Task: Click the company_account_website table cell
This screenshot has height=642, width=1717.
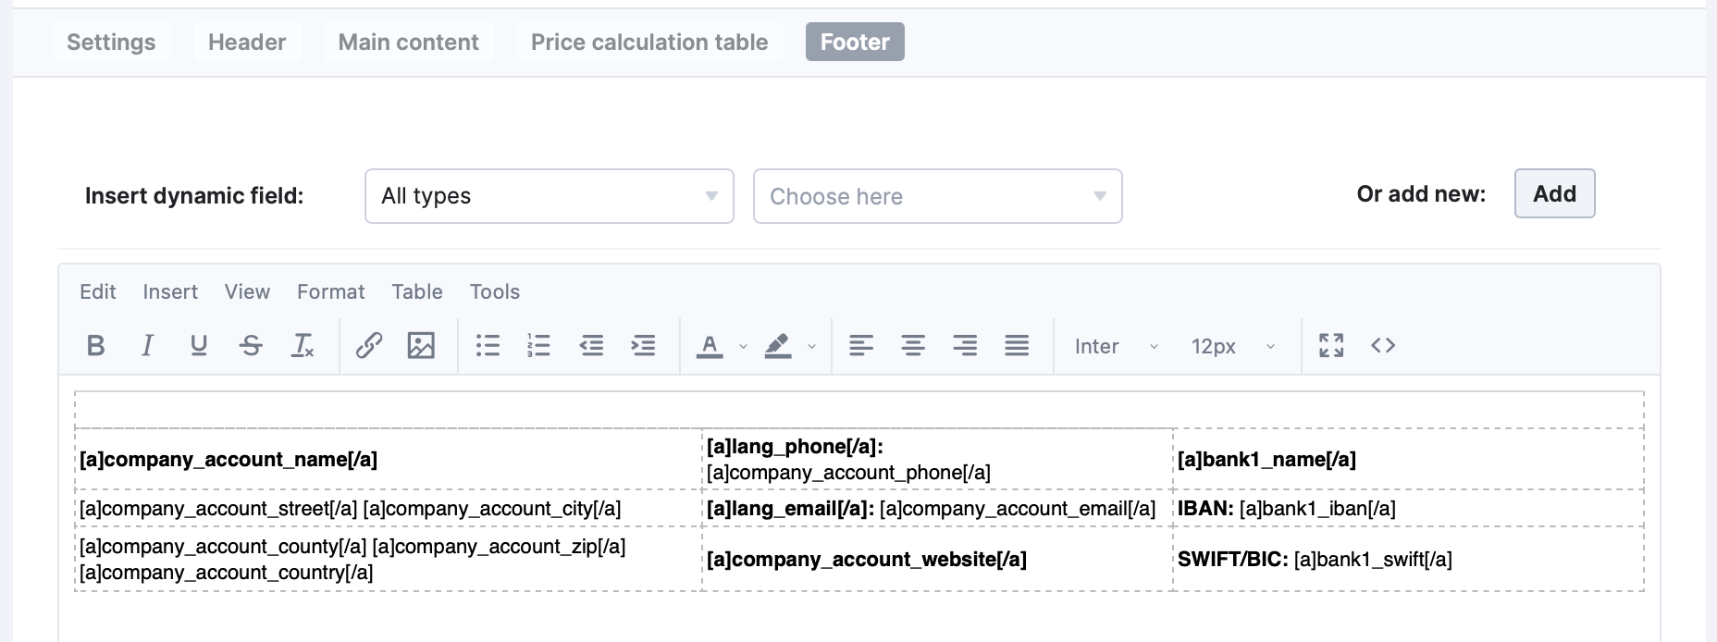Action: pos(936,560)
